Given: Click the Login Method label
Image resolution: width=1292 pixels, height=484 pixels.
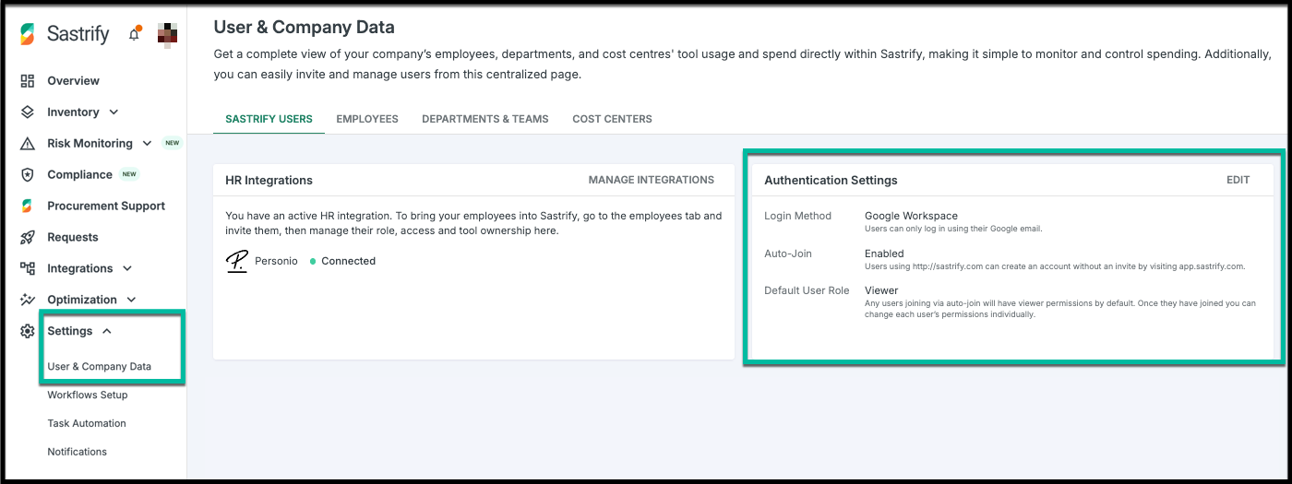Looking at the screenshot, I should 797,217.
